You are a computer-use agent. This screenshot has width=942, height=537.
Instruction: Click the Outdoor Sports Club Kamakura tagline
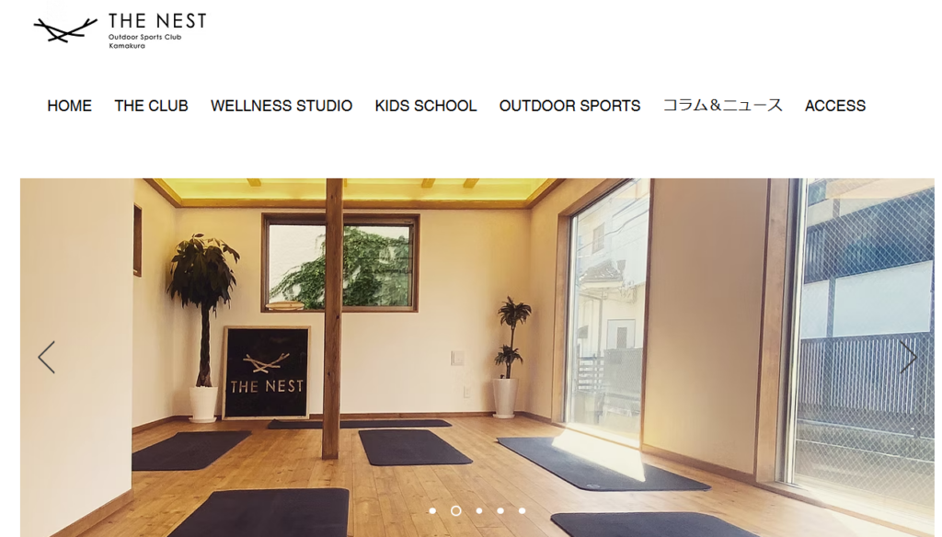tap(144, 41)
